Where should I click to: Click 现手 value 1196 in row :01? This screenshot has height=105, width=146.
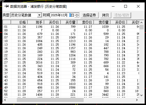[x=39, y=27]
